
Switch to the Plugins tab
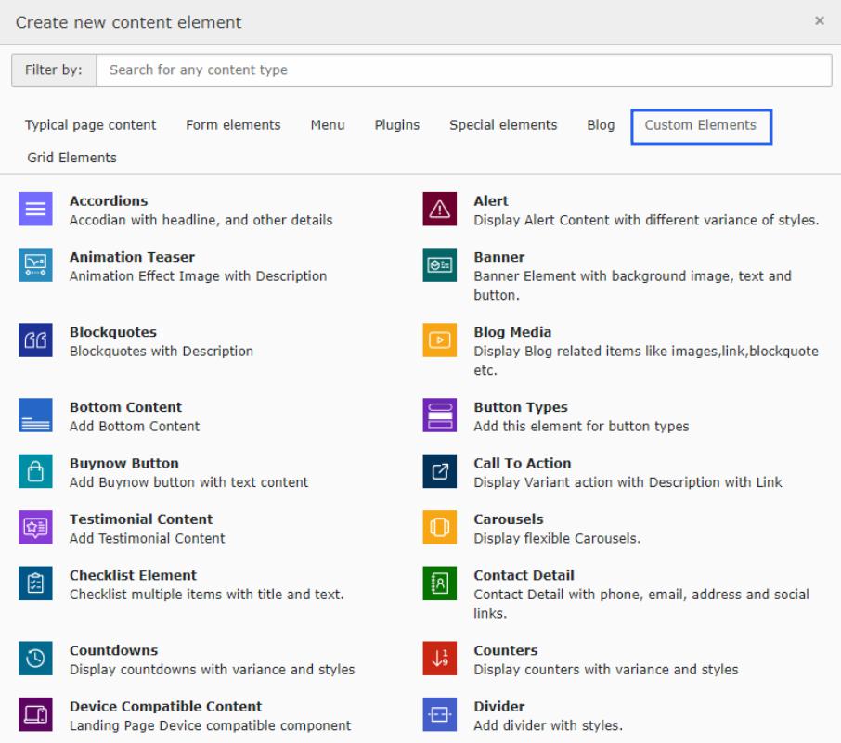click(x=396, y=124)
